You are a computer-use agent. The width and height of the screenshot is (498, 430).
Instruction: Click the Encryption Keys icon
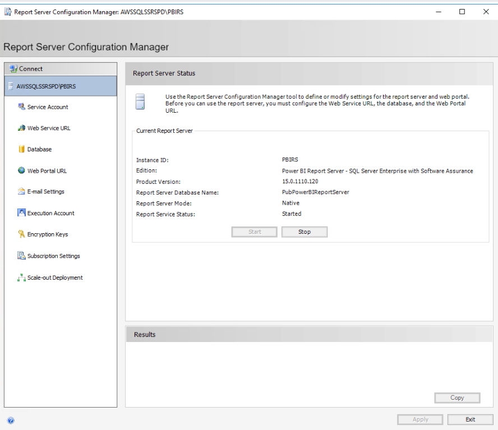21,234
